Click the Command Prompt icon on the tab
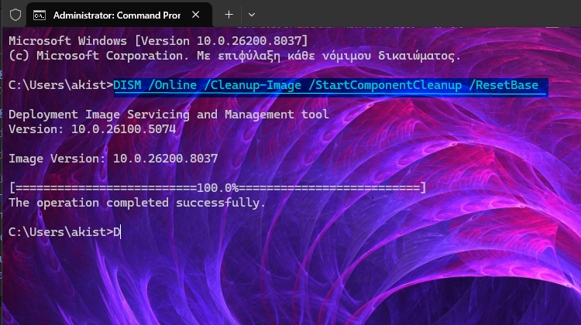 [40, 15]
